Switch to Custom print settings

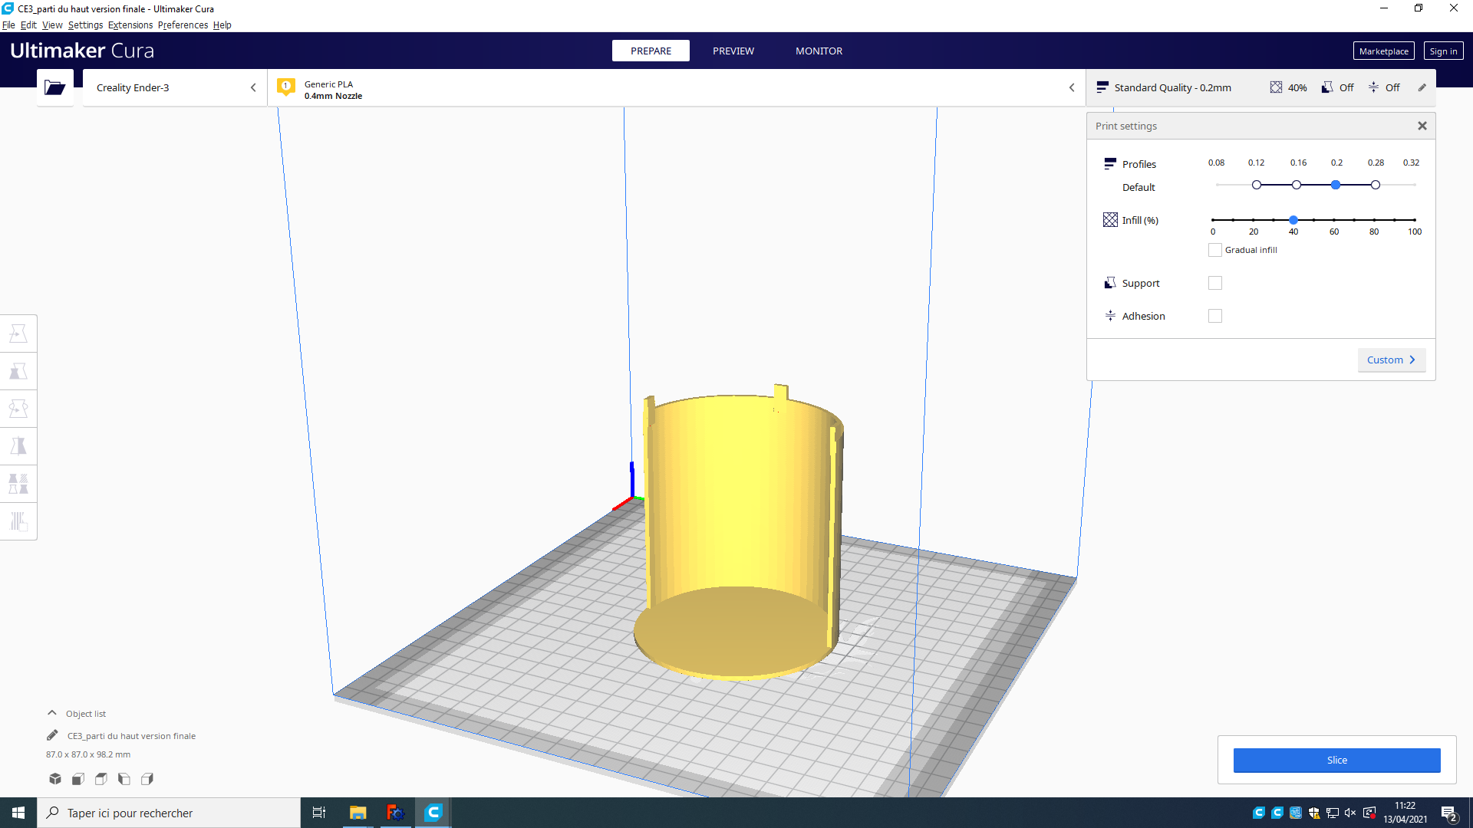(x=1391, y=360)
